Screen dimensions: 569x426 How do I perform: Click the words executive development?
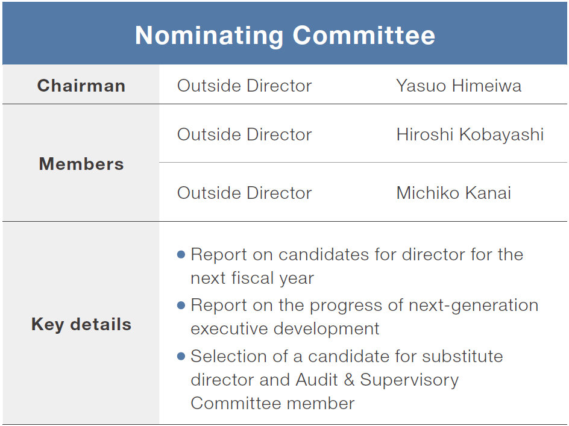pyautogui.click(x=284, y=328)
